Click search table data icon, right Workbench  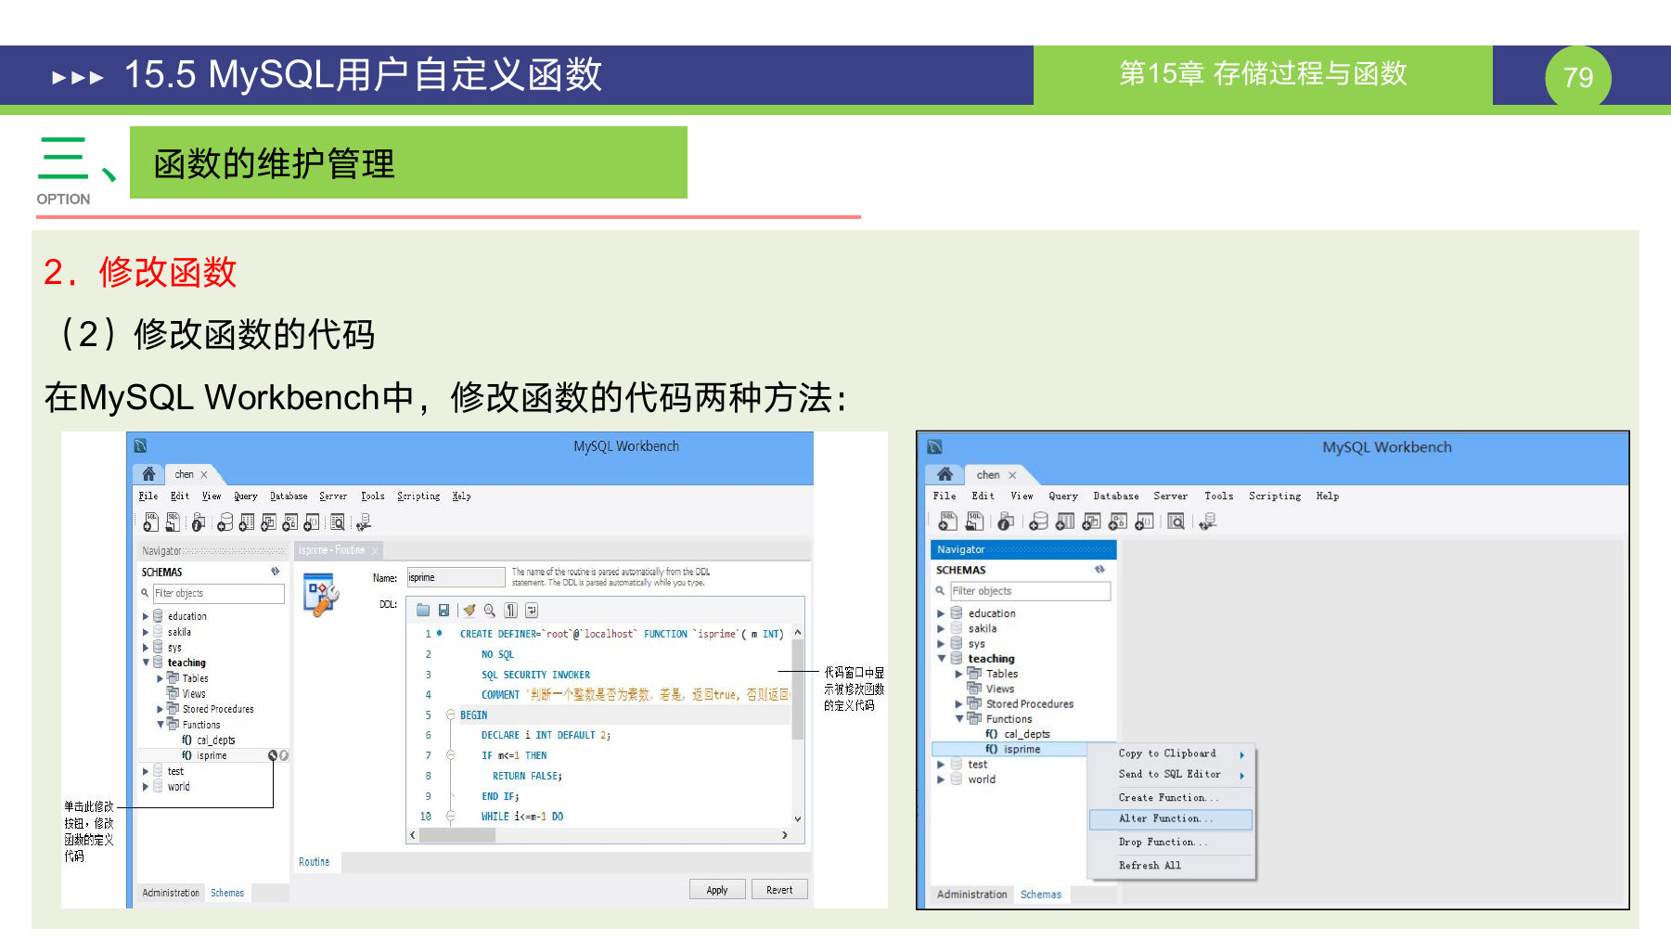(1176, 521)
